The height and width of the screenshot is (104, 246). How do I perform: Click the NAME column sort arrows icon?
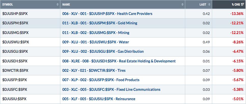coord(182,5)
